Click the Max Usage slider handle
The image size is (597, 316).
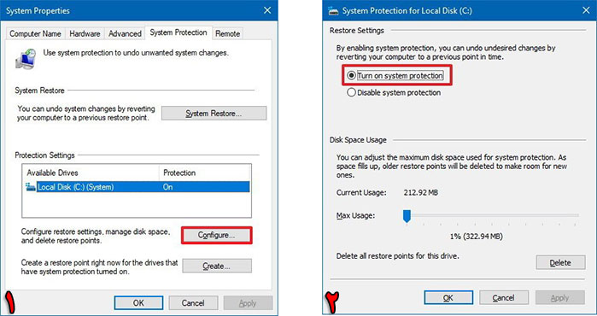(407, 216)
